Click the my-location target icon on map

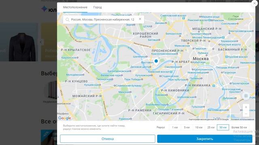pyautogui.click(x=246, y=96)
